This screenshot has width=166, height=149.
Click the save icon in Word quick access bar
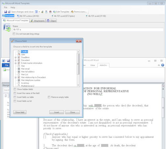(x=8, y=61)
